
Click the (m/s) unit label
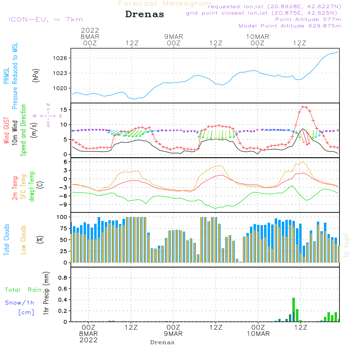(34, 130)
